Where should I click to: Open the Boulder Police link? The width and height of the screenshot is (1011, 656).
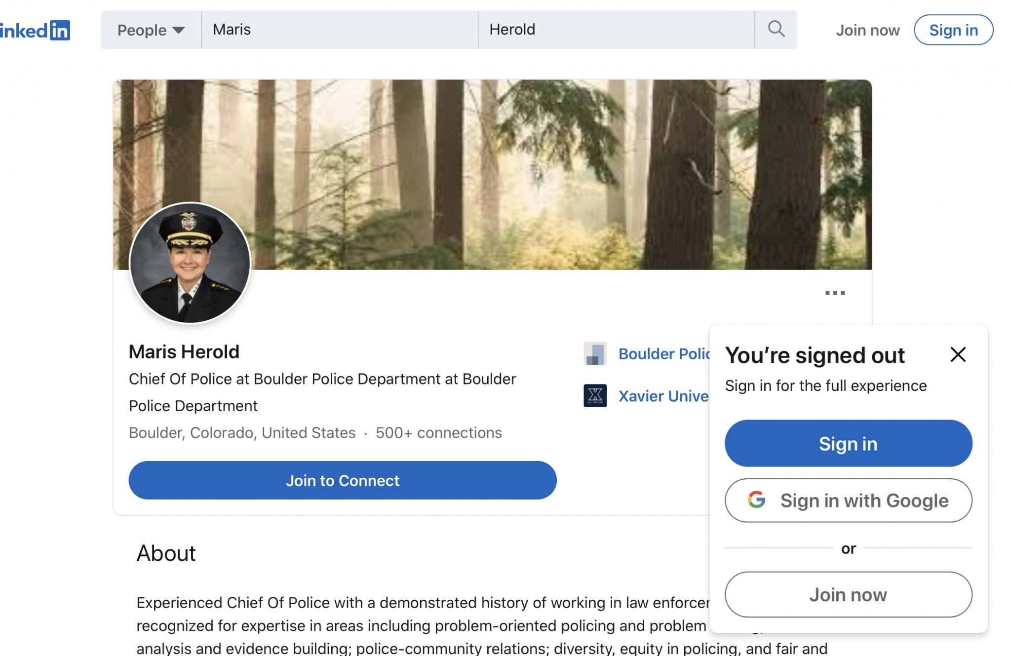tap(663, 354)
